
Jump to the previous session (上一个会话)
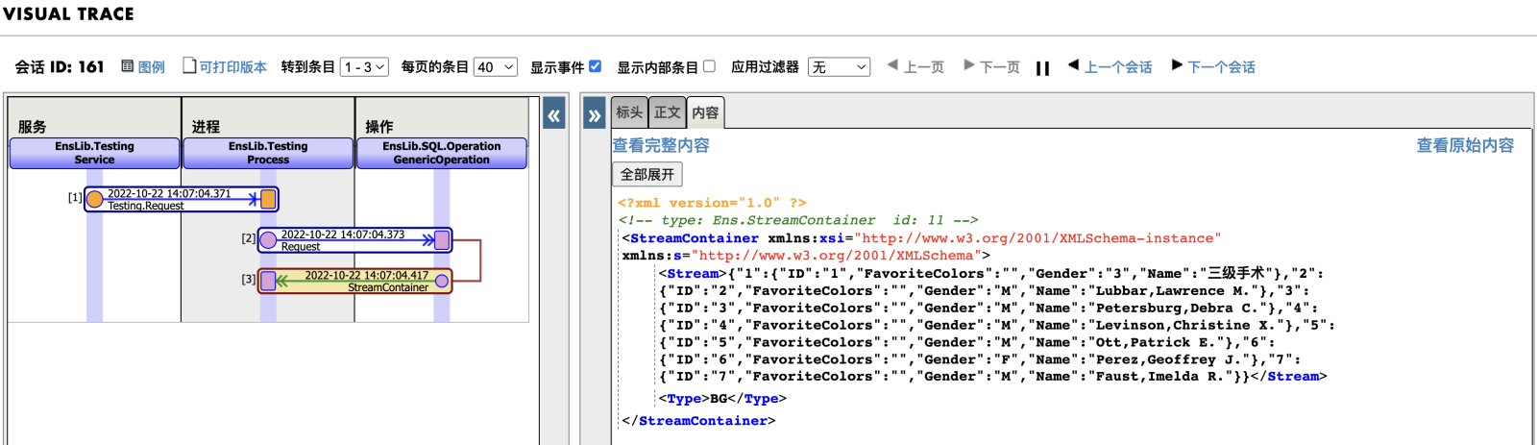click(1110, 67)
